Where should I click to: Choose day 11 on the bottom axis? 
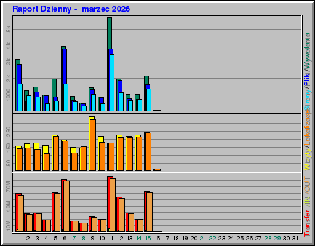click(x=111, y=239)
